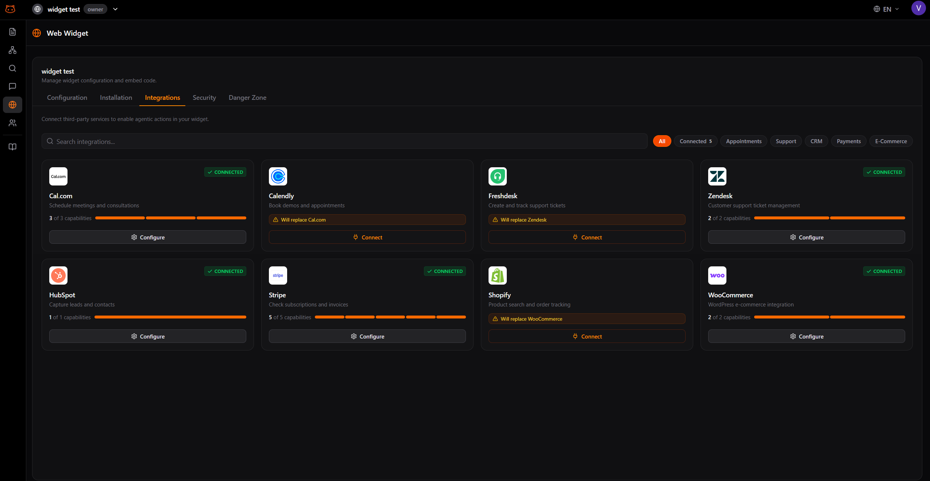
Task: Click the search magnifier in integrations field
Action: pos(50,141)
